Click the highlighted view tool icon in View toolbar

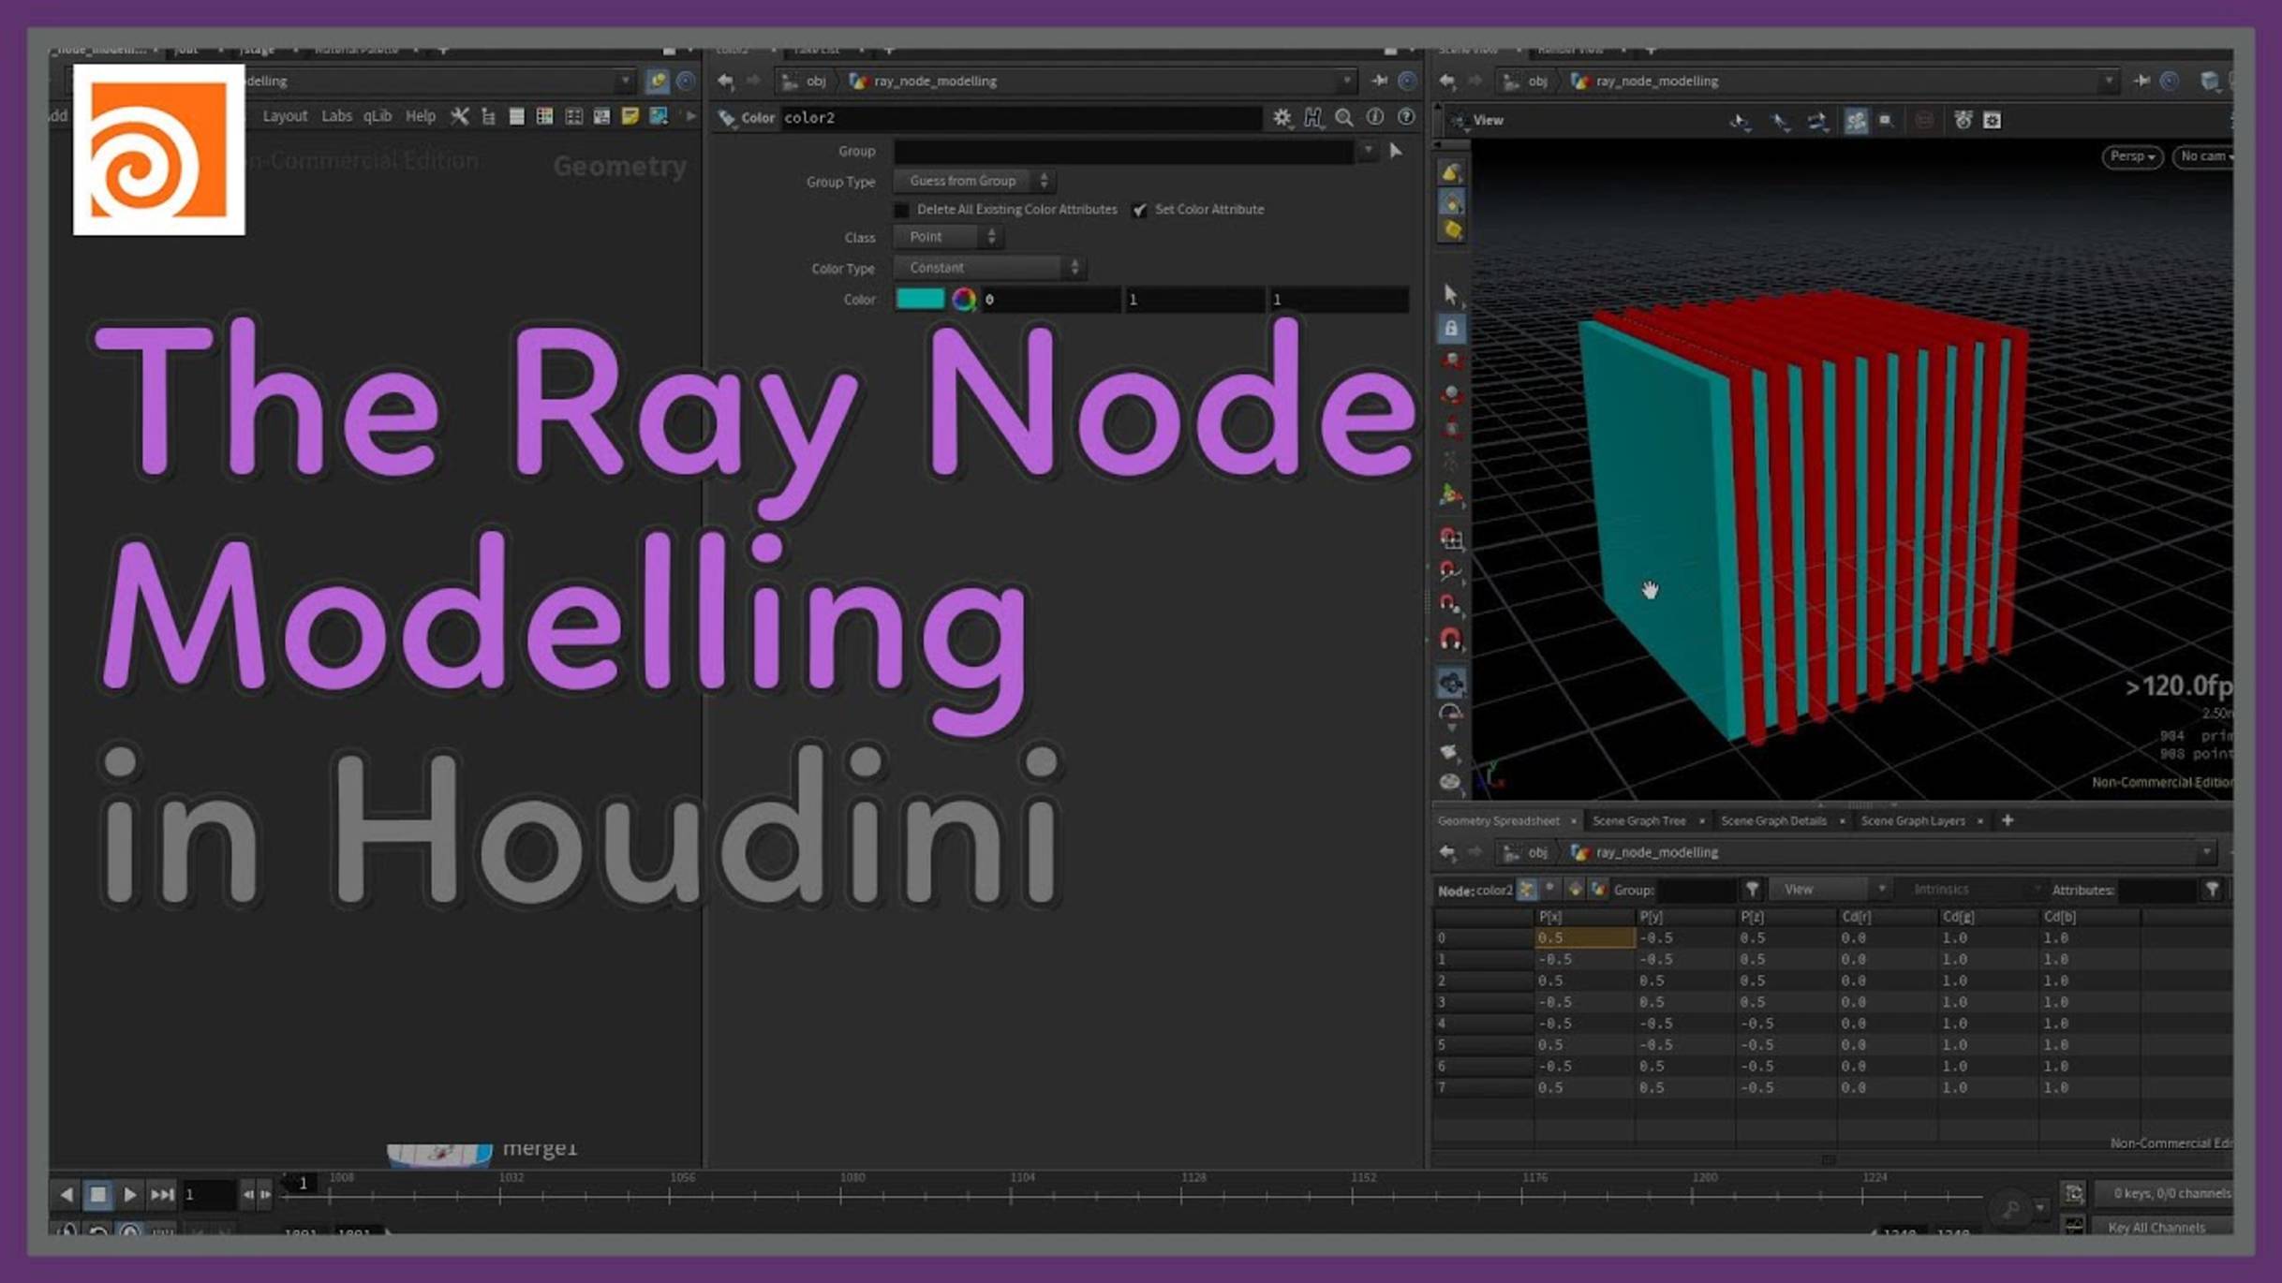(1855, 120)
